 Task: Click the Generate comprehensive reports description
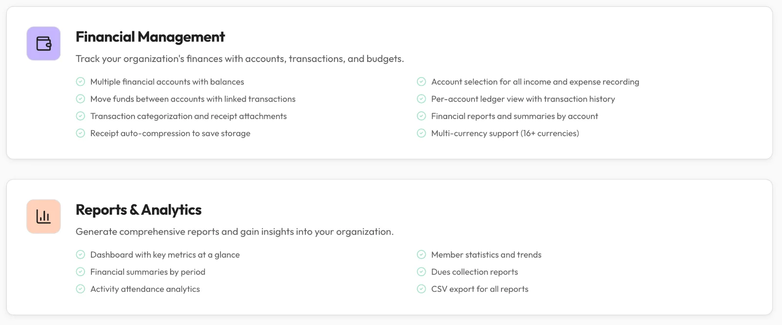pyautogui.click(x=235, y=232)
